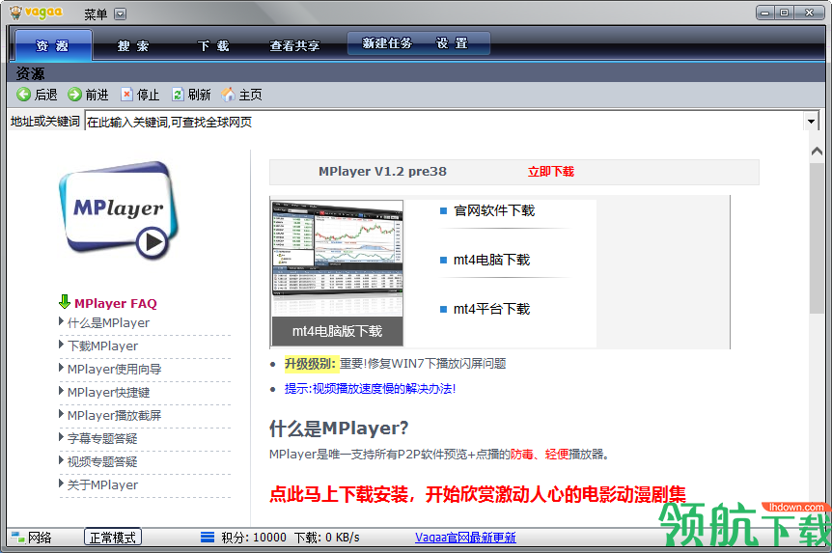832x553 pixels.
Task: Open 什么是MPlayer in the FAQ list
Action: coord(108,322)
